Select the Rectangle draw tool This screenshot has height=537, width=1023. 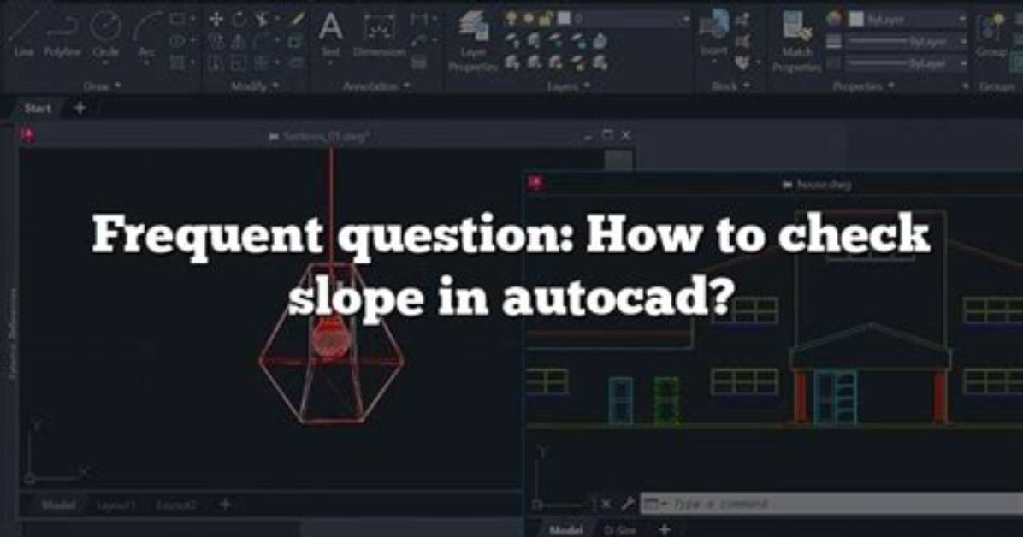coord(177,19)
